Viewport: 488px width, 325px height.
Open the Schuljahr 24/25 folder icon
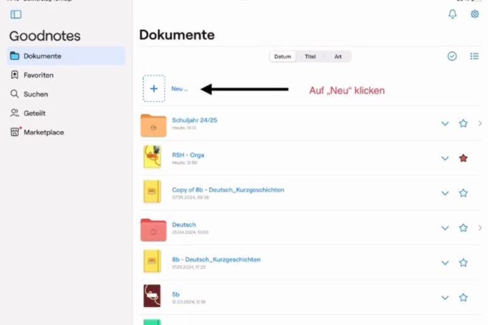click(x=153, y=123)
